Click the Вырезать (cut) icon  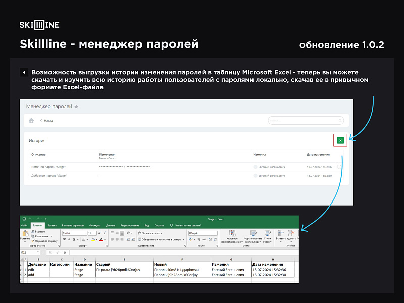[32, 232]
